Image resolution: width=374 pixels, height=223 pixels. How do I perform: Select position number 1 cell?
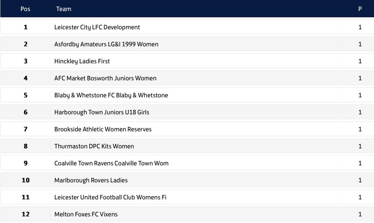(25, 27)
